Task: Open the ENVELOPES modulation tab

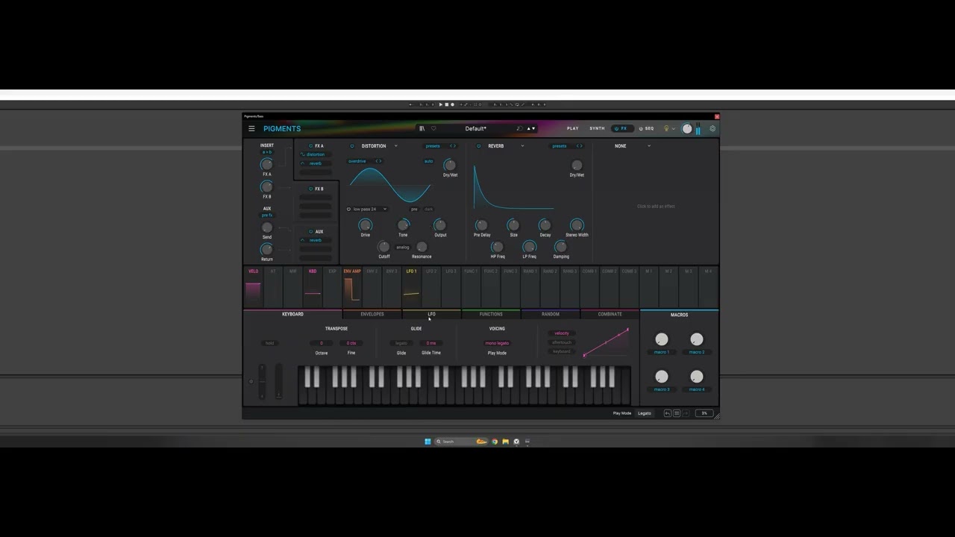Action: (x=372, y=314)
